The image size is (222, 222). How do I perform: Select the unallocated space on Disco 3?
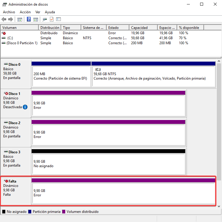point(108,164)
